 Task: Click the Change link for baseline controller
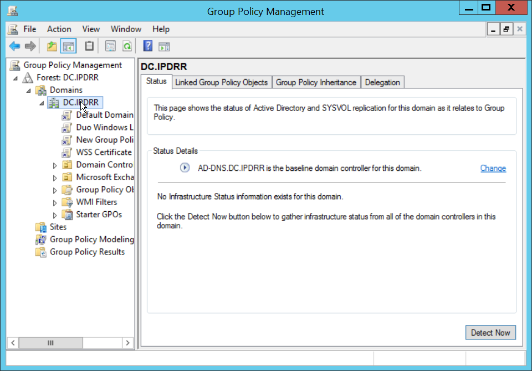(x=493, y=168)
